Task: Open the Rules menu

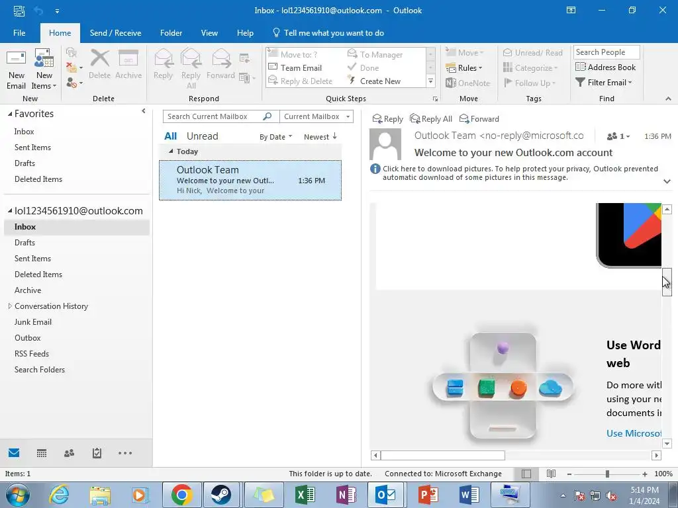Action: coord(464,68)
